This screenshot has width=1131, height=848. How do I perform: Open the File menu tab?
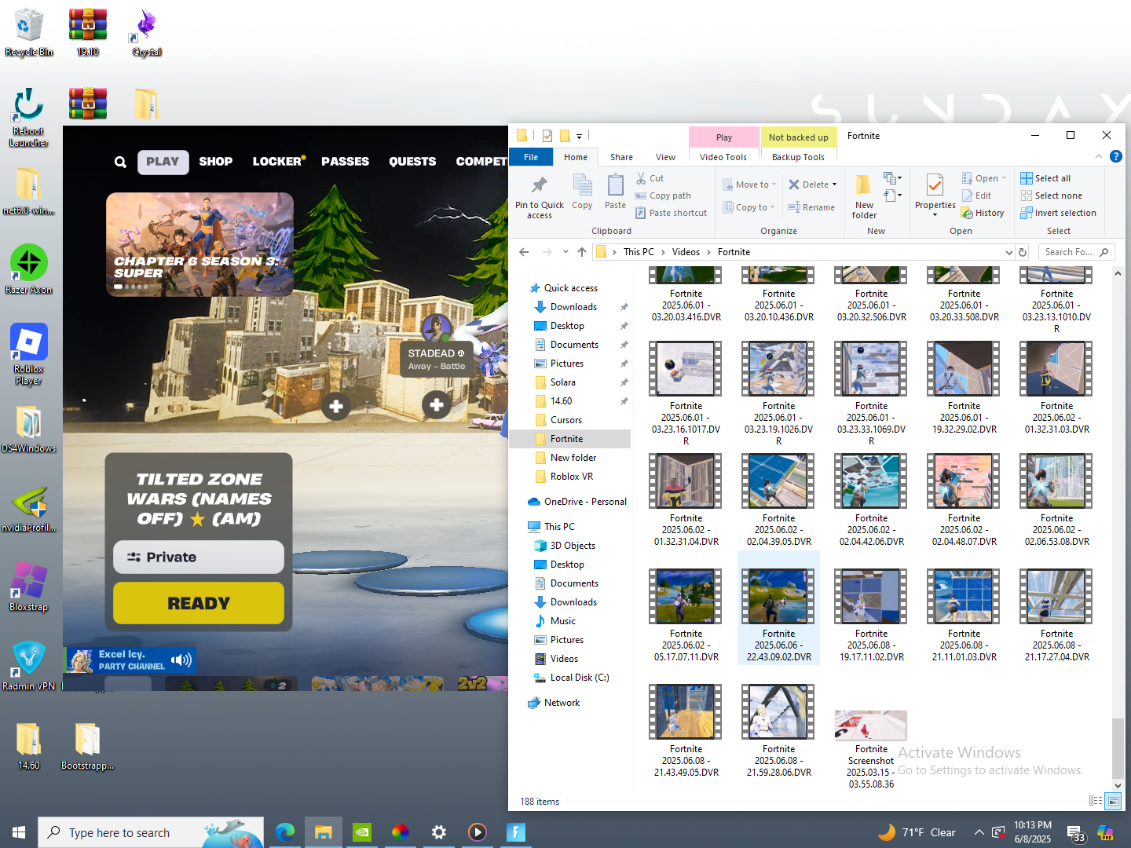coord(531,157)
